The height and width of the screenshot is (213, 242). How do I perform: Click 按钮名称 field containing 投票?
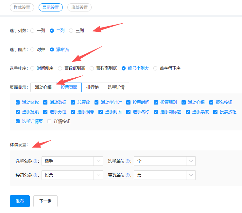point(68,175)
